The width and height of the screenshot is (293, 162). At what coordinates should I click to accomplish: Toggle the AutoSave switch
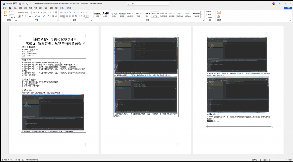(x=15, y=4)
